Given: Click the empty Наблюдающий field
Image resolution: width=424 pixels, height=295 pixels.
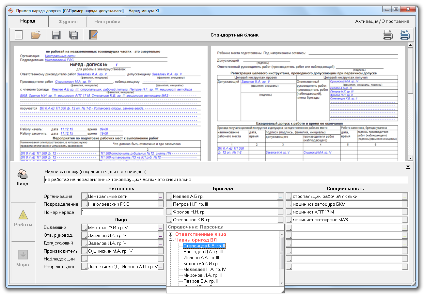Looking at the screenshot, I should pyautogui.click(x=122, y=259).
